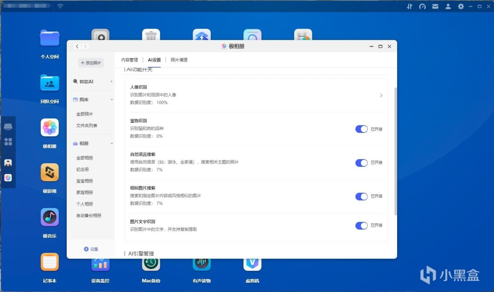This screenshot has height=292, width=494.
Task: Select the AI设置 tab
Action: [x=154, y=60]
